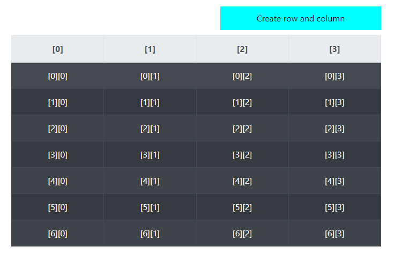Screen dimensions: 395x254
Task: Click table cell [6][2]
Action: coord(242,233)
